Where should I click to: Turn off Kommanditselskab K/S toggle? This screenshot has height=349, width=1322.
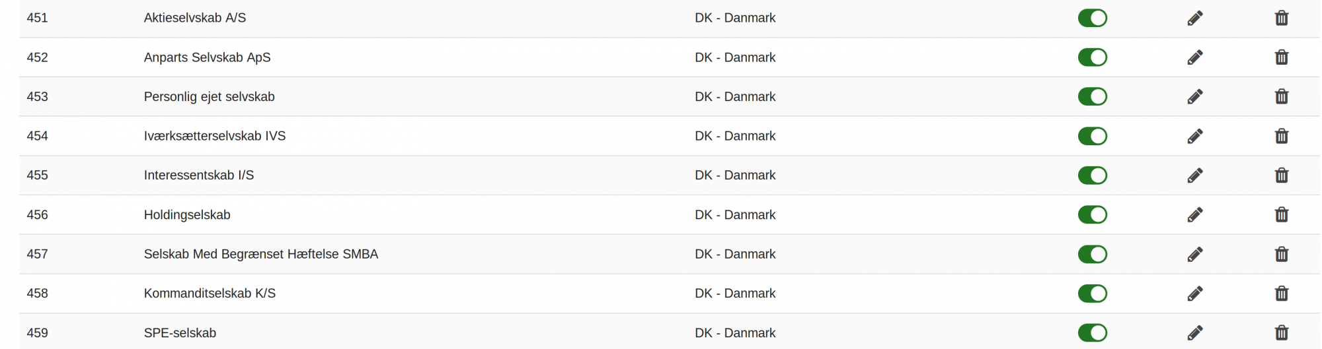(1092, 293)
